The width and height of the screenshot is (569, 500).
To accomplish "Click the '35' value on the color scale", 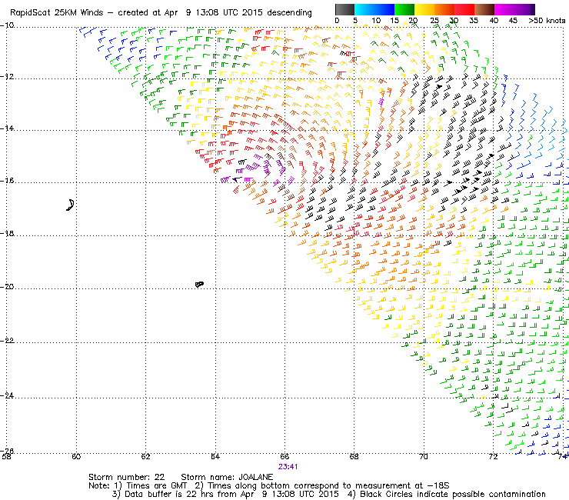I will (x=474, y=21).
